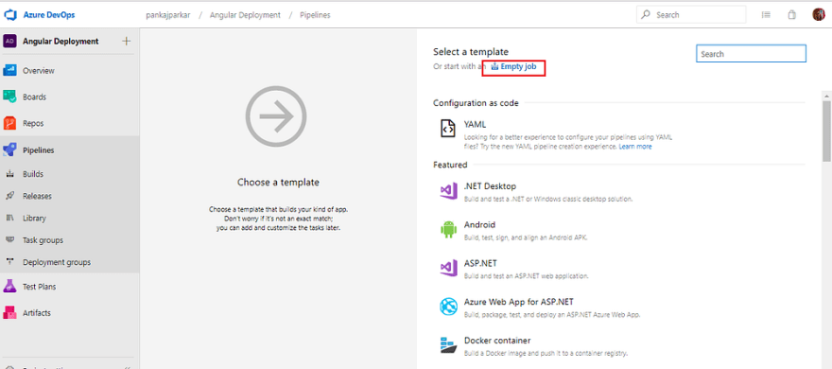The width and height of the screenshot is (832, 369).
Task: Click the Repos label in sidebar
Action: click(33, 123)
